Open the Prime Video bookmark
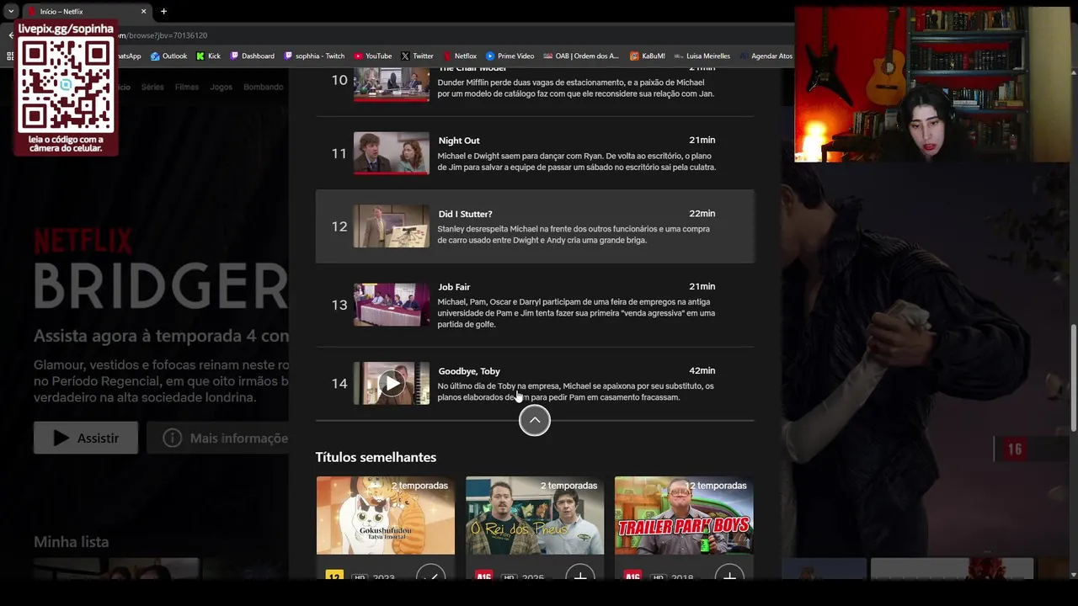 click(510, 56)
